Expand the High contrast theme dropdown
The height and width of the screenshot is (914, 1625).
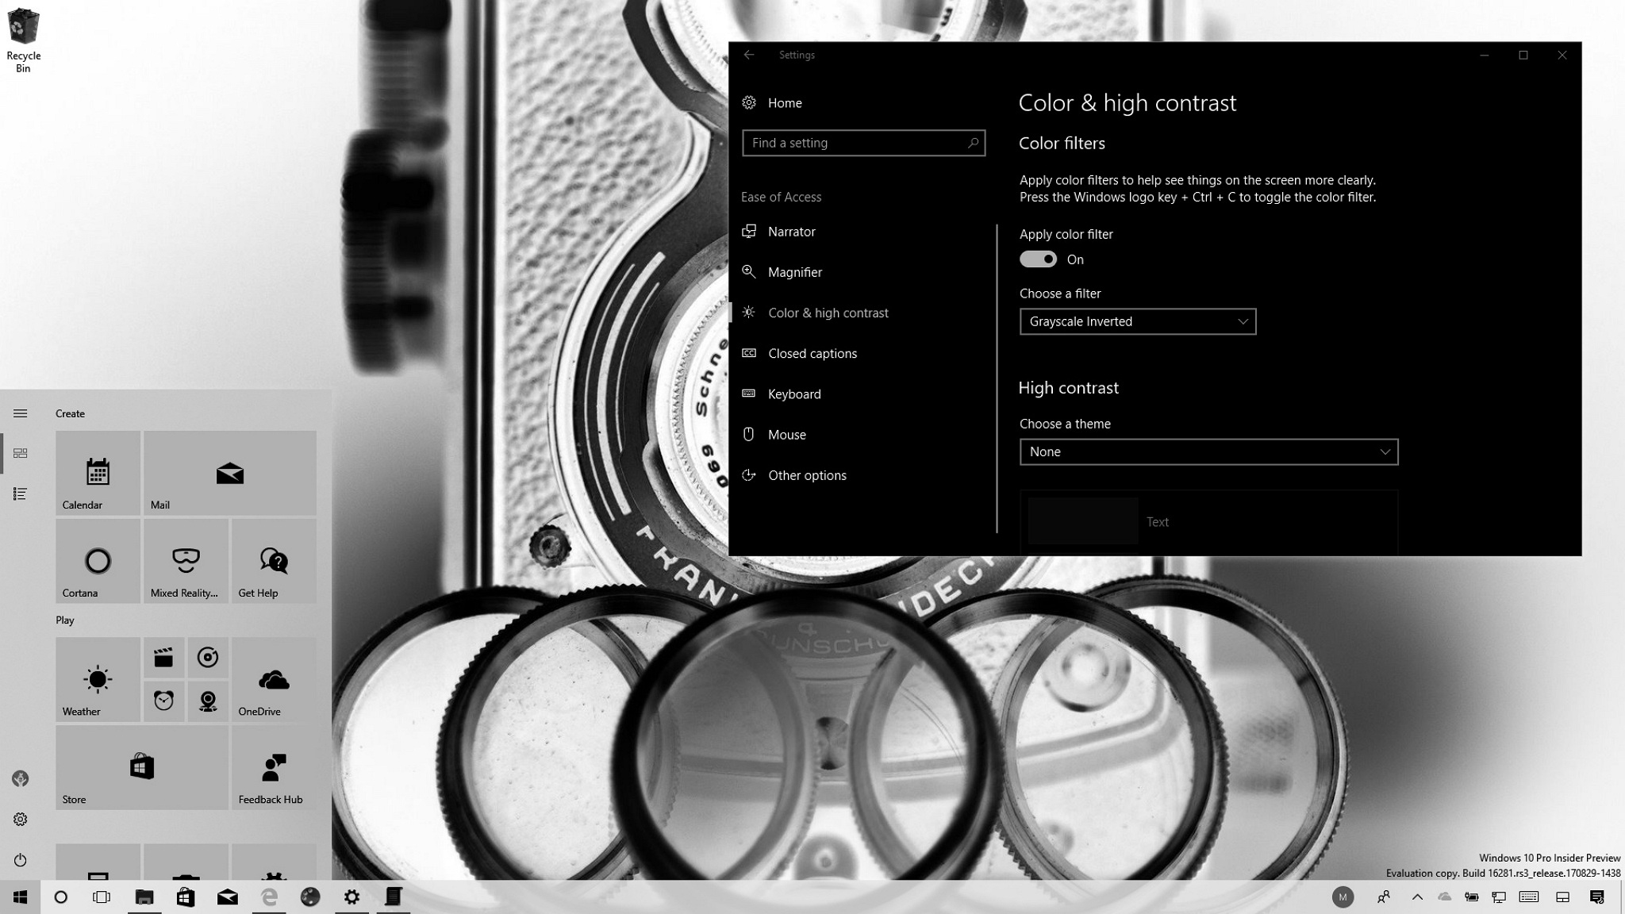1208,451
